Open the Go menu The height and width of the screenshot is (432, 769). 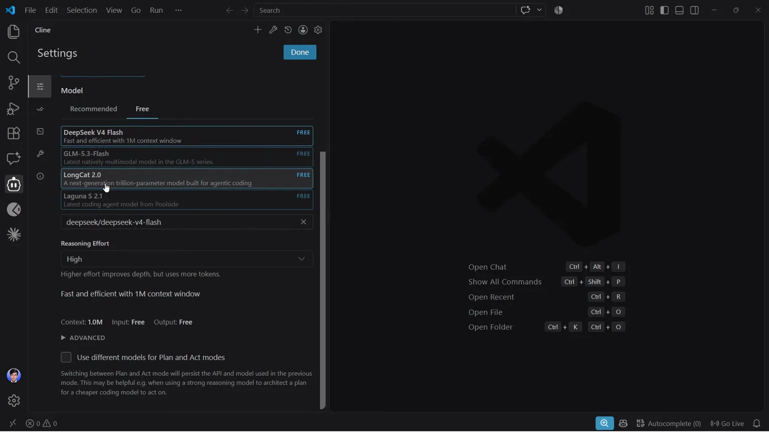[x=136, y=10]
